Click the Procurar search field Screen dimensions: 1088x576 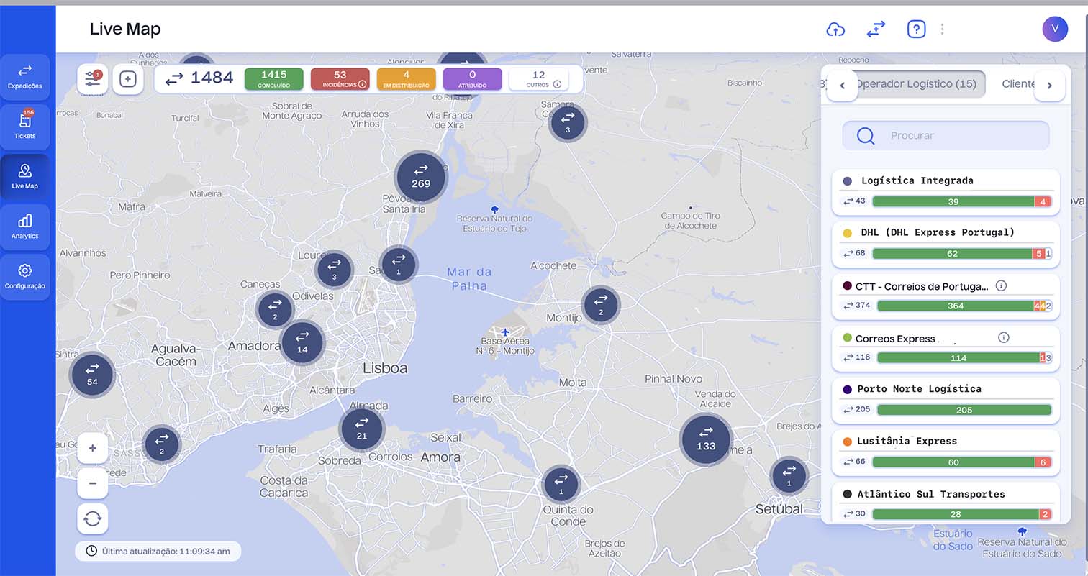click(x=945, y=135)
